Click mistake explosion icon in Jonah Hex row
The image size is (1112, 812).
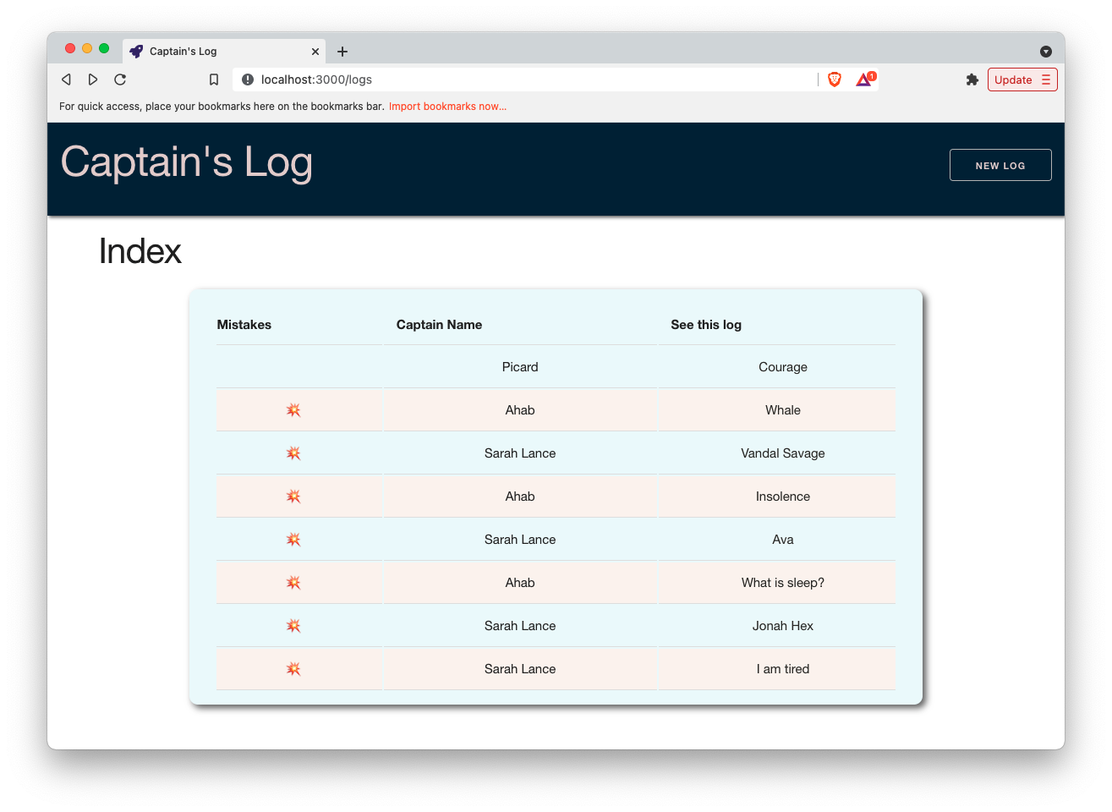point(293,626)
